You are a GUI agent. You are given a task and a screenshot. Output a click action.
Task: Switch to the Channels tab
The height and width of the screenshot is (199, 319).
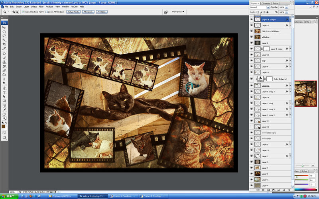266,3
